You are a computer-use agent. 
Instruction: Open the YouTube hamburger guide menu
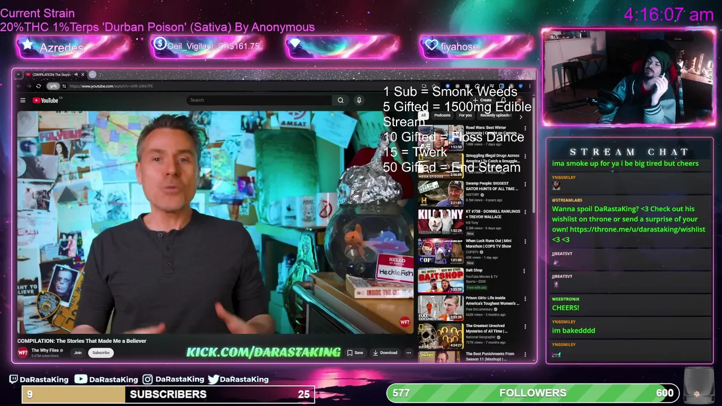tap(23, 100)
